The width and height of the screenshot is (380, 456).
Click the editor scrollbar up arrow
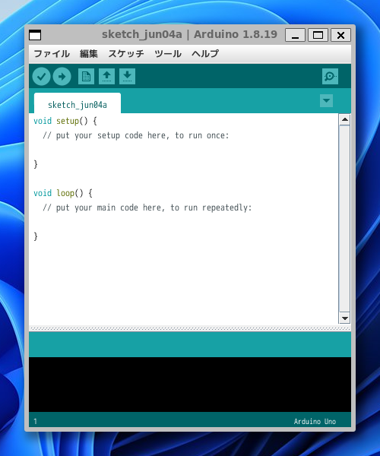point(345,119)
